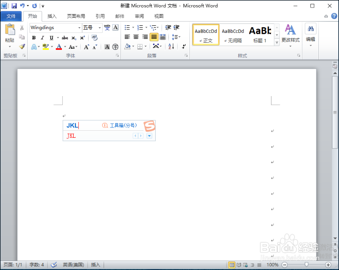Switch to the Review (审阅) tab

(x=139, y=16)
